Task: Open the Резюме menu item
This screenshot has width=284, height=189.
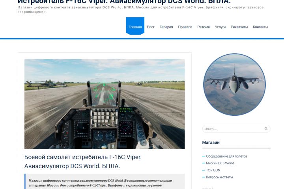Action: point(204,27)
